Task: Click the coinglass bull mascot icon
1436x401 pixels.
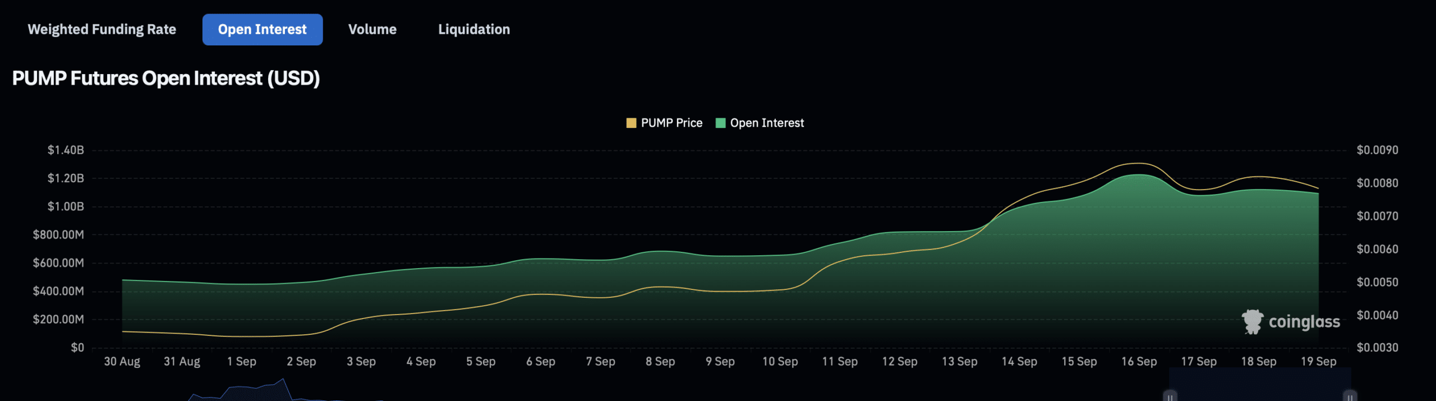Action: click(1252, 322)
